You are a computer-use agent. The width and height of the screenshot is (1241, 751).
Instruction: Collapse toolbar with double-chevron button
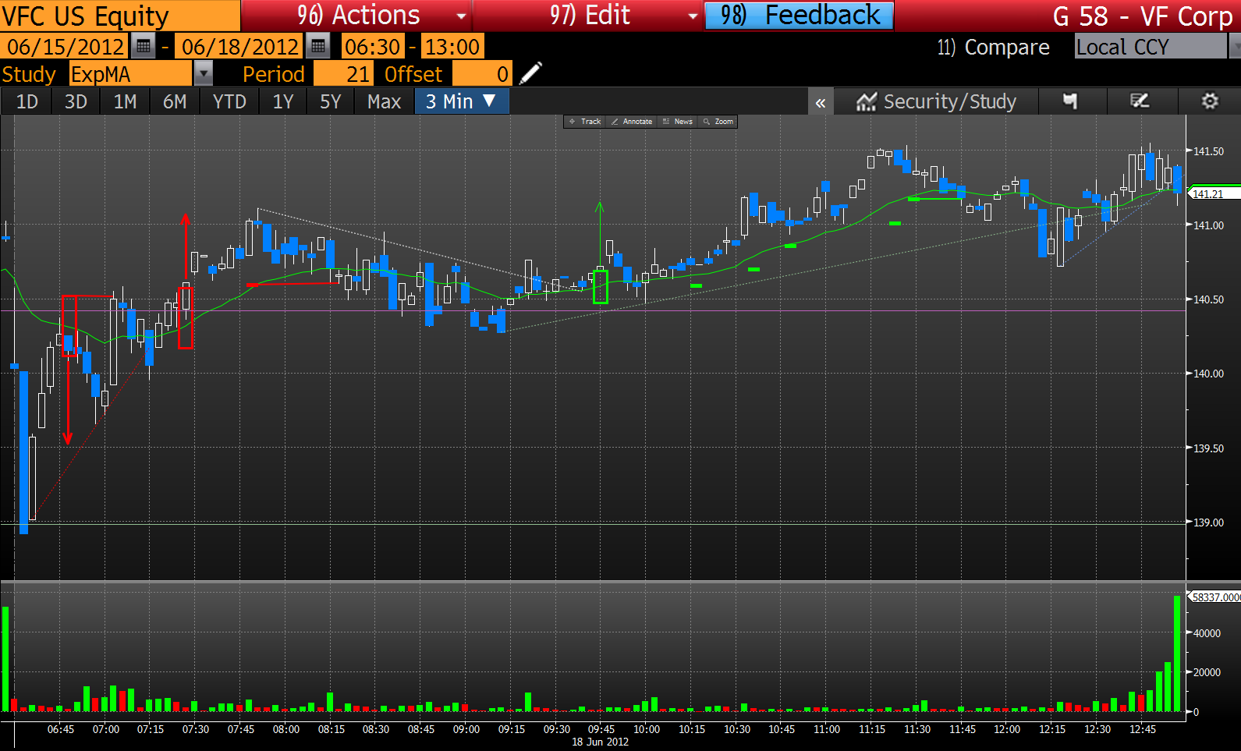click(x=821, y=102)
